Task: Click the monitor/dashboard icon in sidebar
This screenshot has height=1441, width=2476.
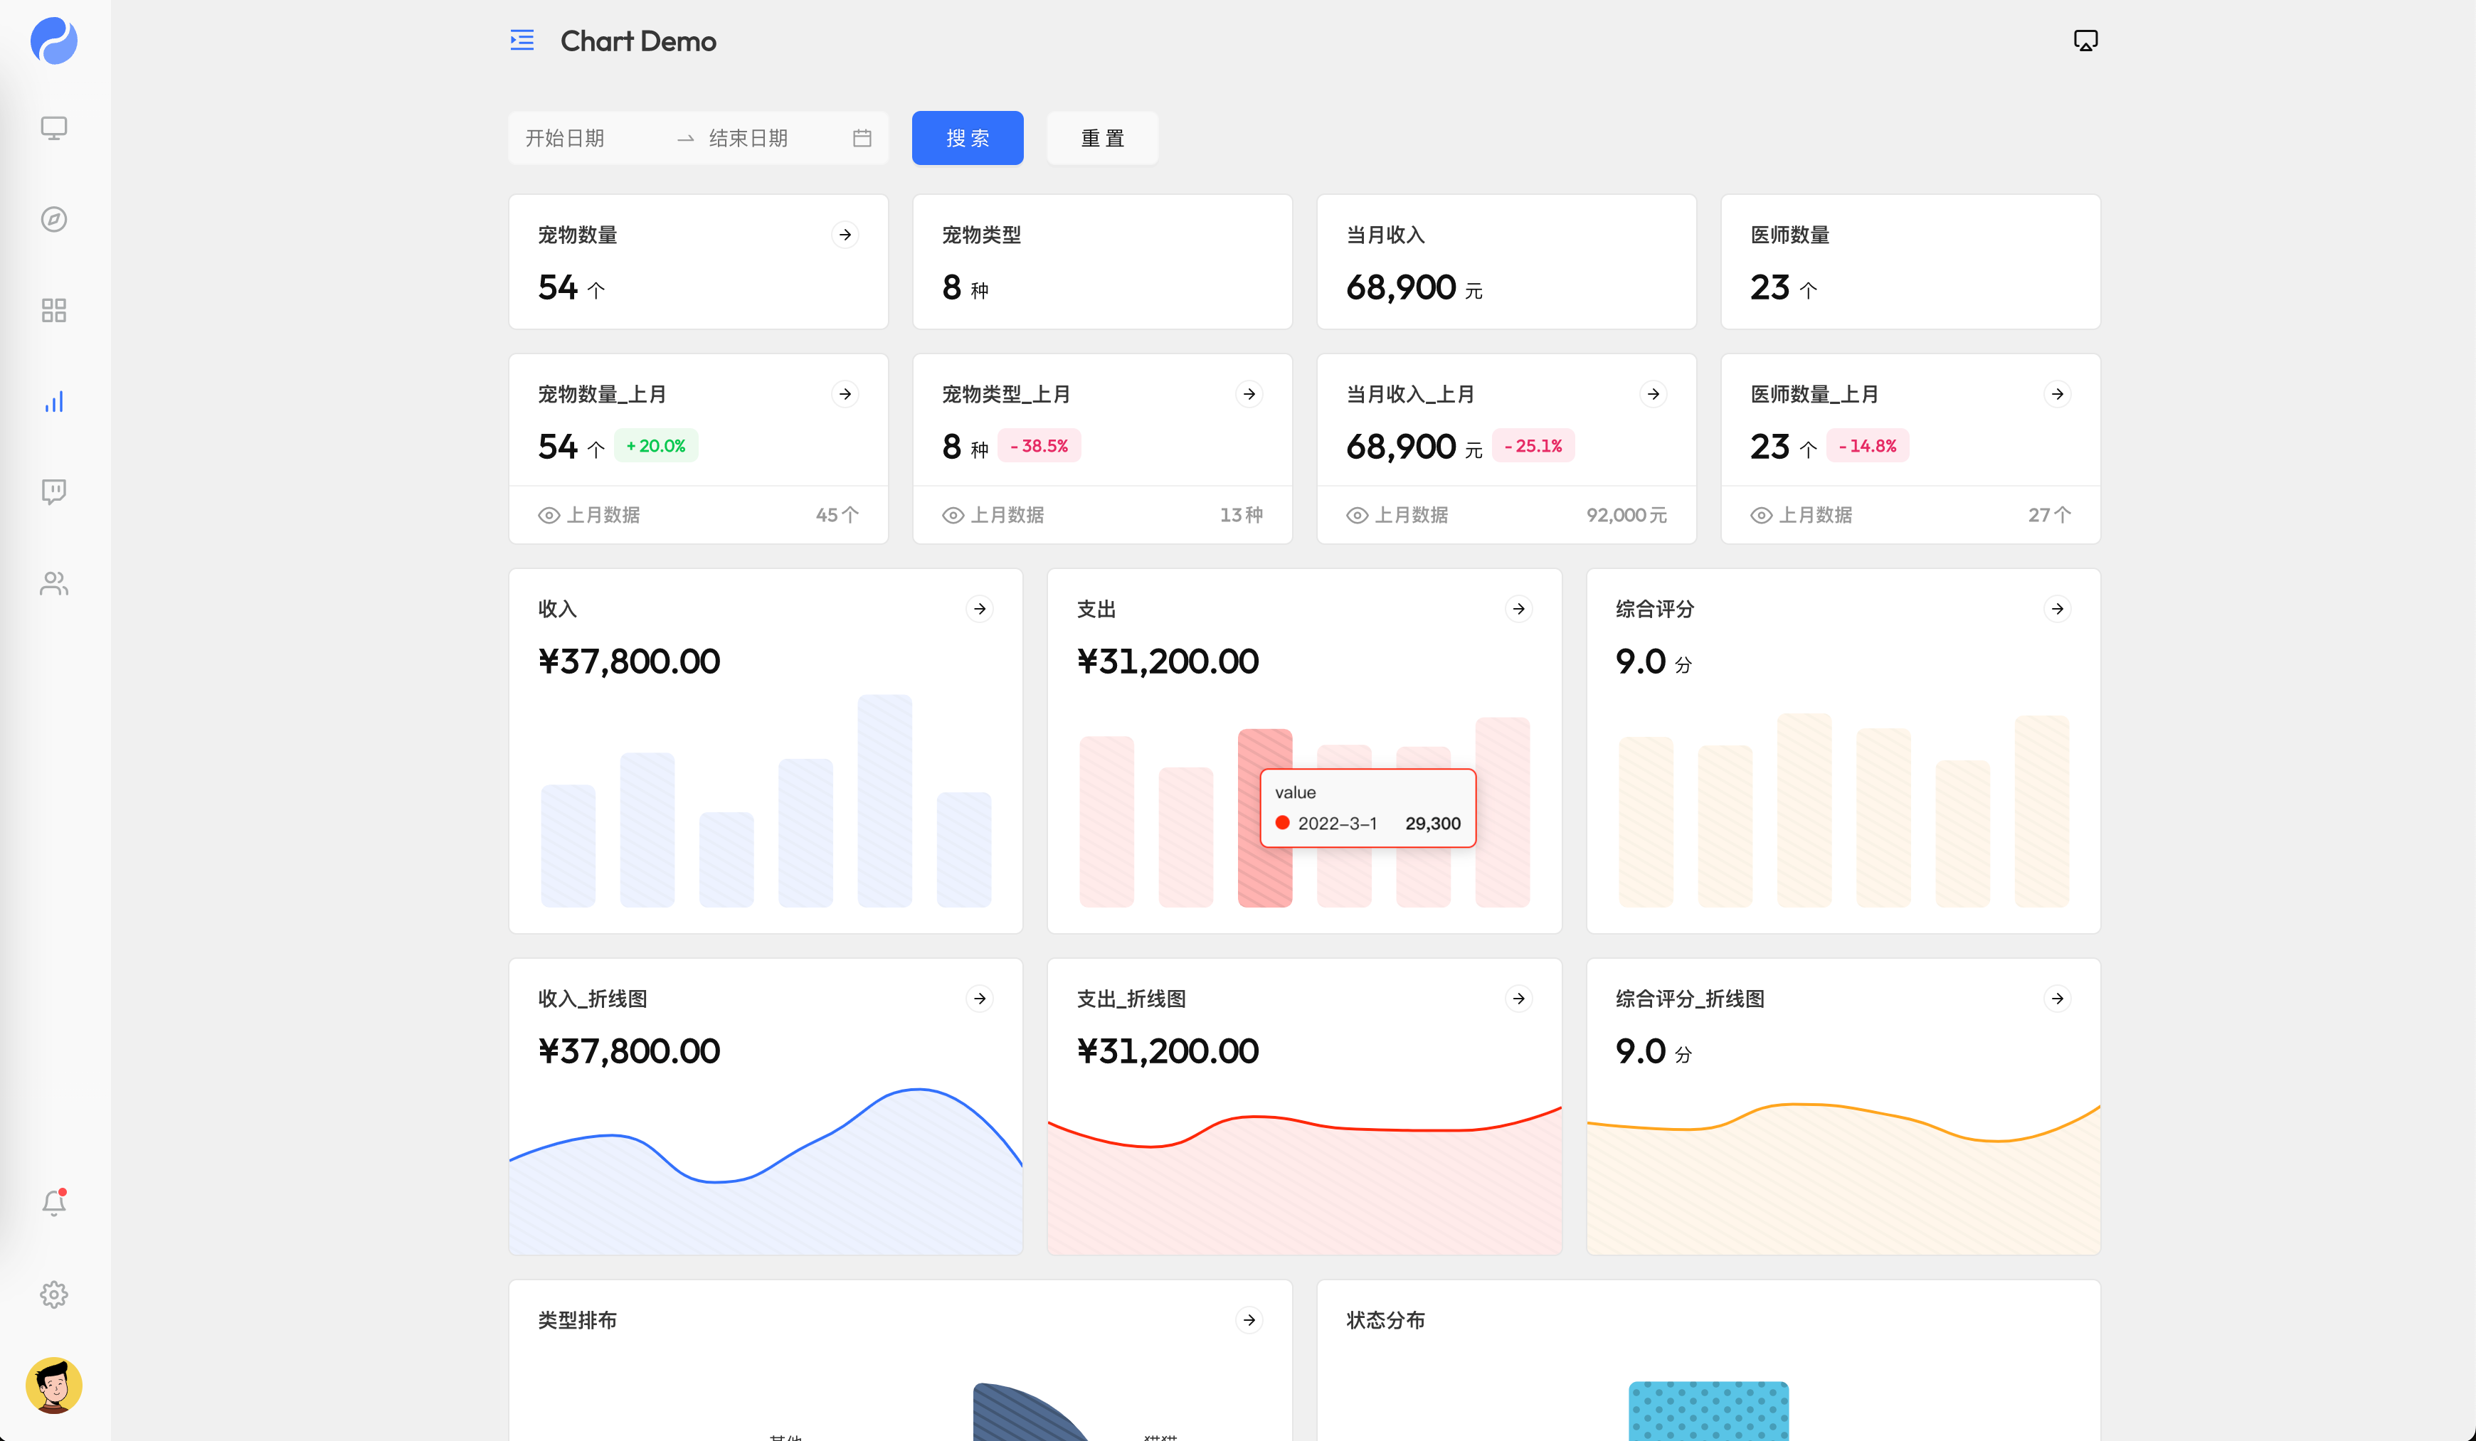Action: coord(54,128)
